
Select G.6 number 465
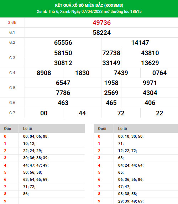pyautogui.click(x=111, y=103)
